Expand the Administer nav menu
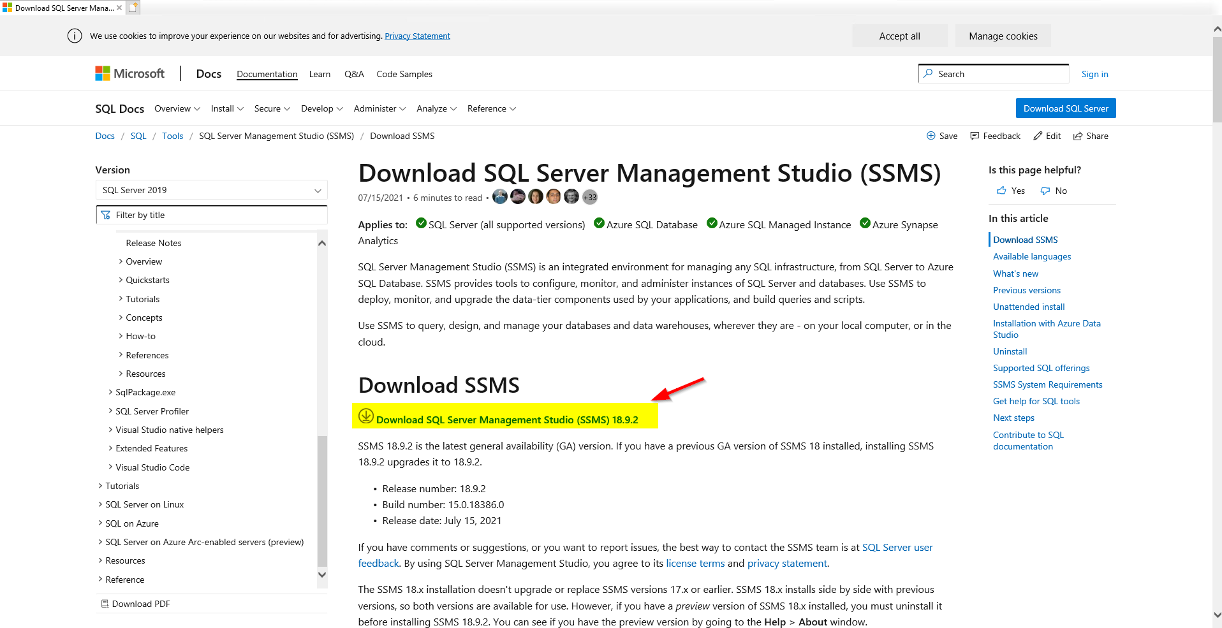Screen dimensions: 1222x628 coord(380,109)
